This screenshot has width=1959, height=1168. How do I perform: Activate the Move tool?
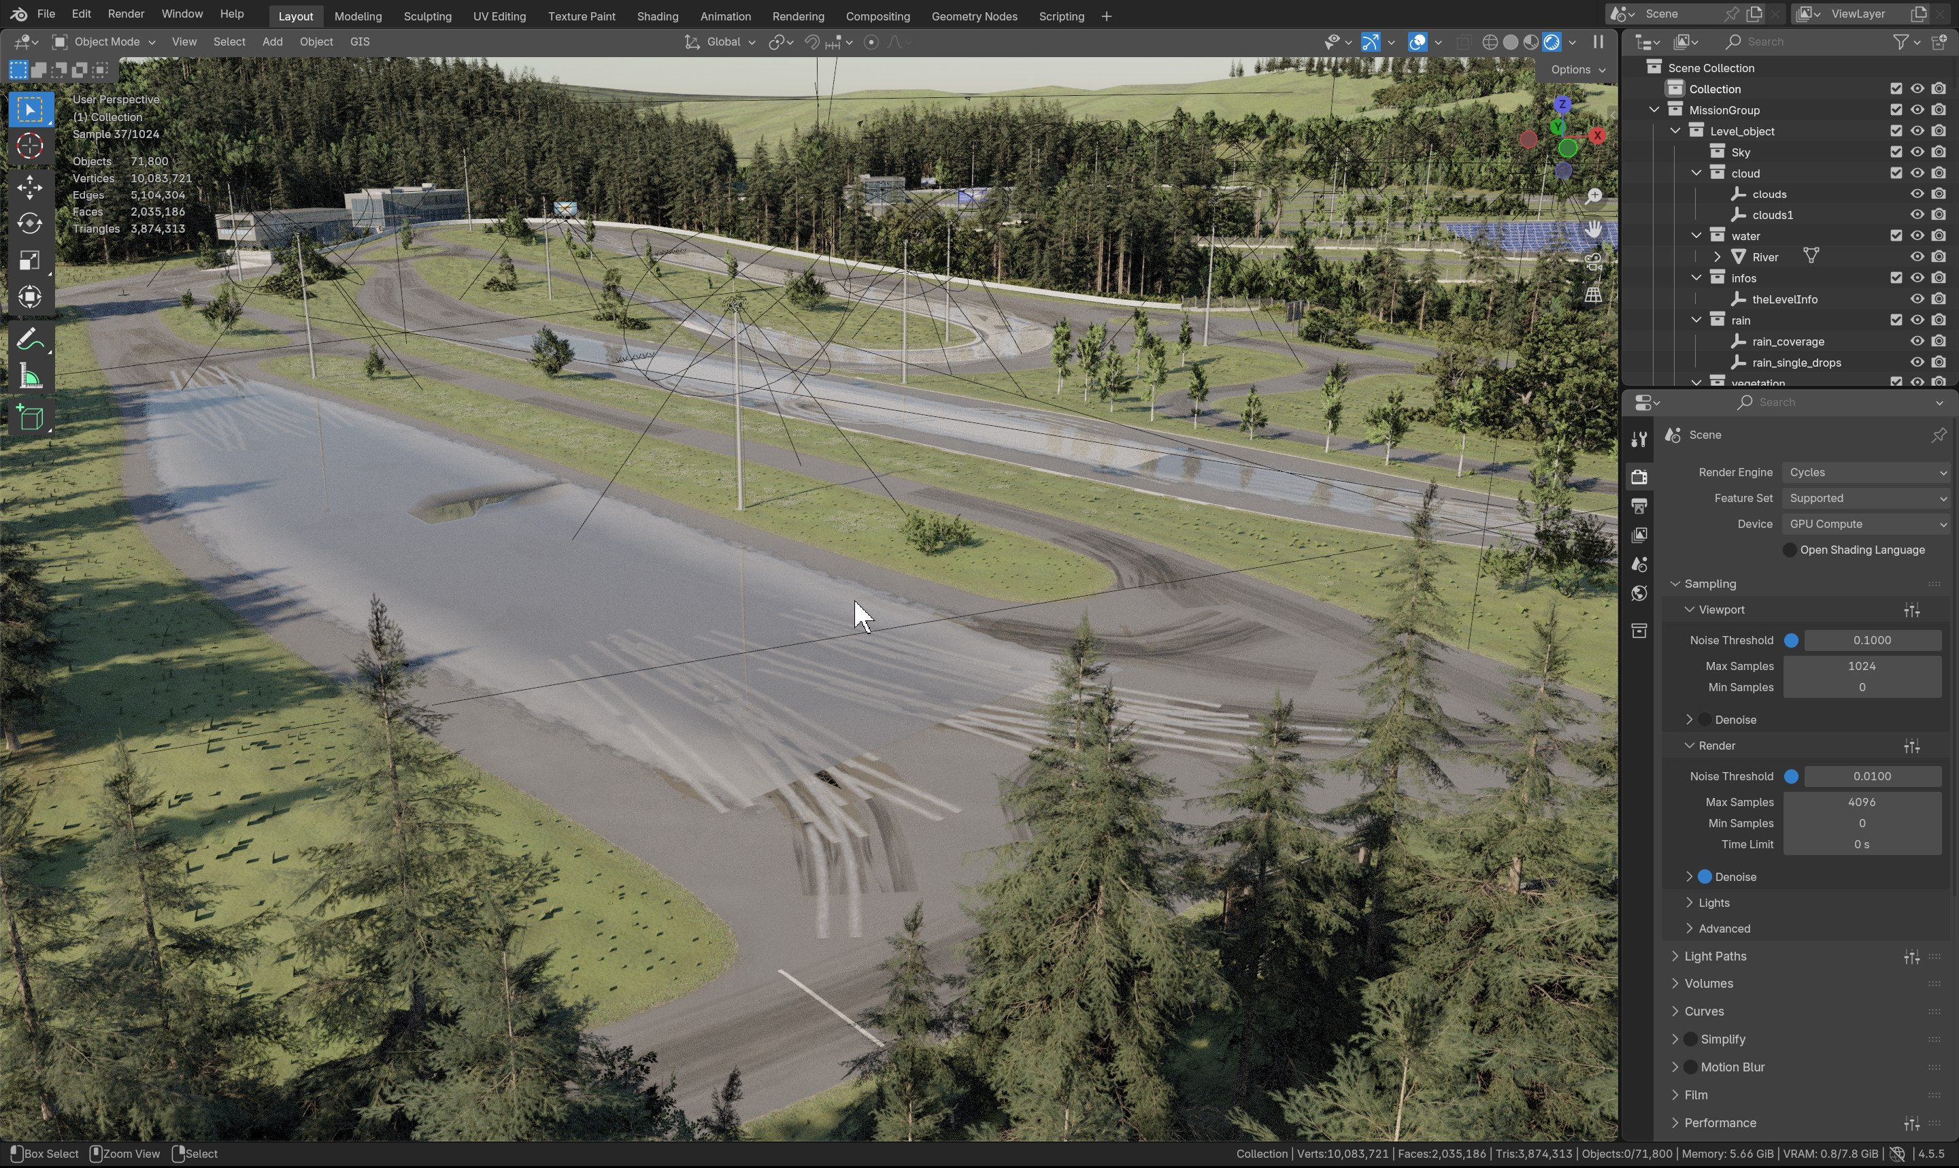click(x=30, y=187)
